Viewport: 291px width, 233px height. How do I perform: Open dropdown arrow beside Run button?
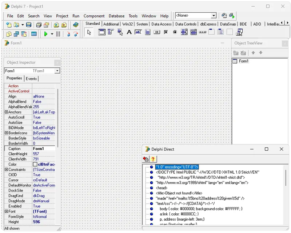point(52,34)
